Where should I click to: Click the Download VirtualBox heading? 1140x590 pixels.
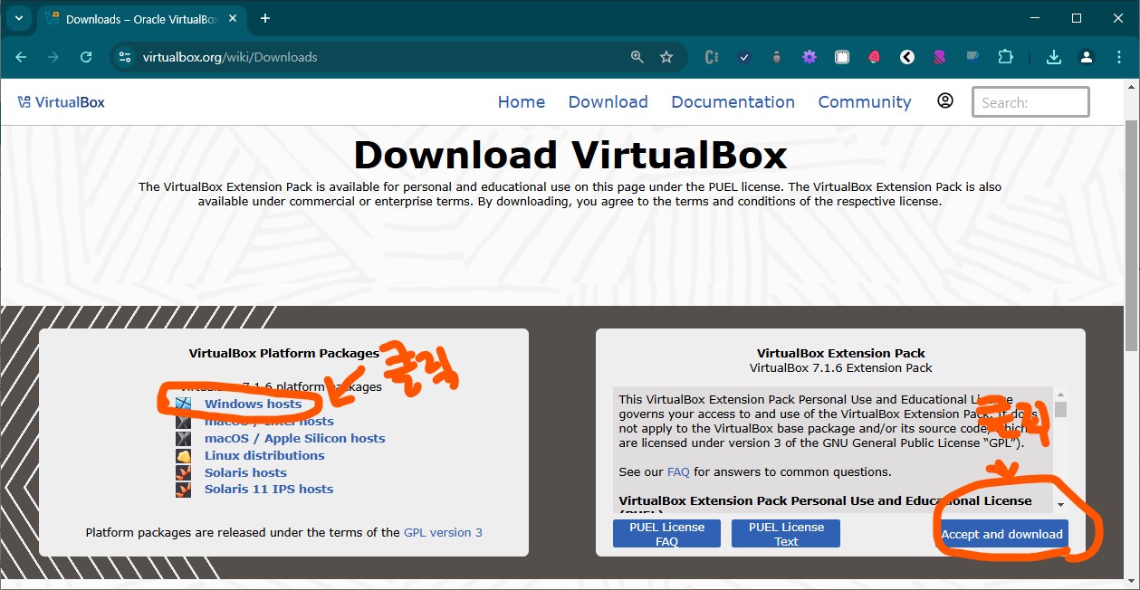coord(570,155)
